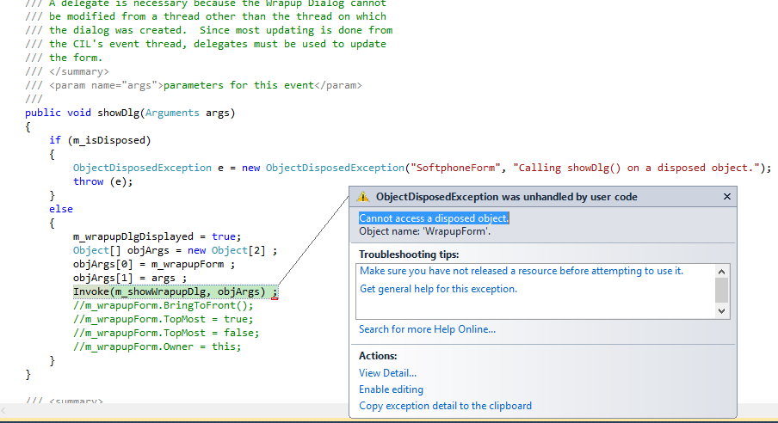Viewport: 778px width, 423px height.
Task: Close the ObjectDisposedException popup
Action: (727, 197)
